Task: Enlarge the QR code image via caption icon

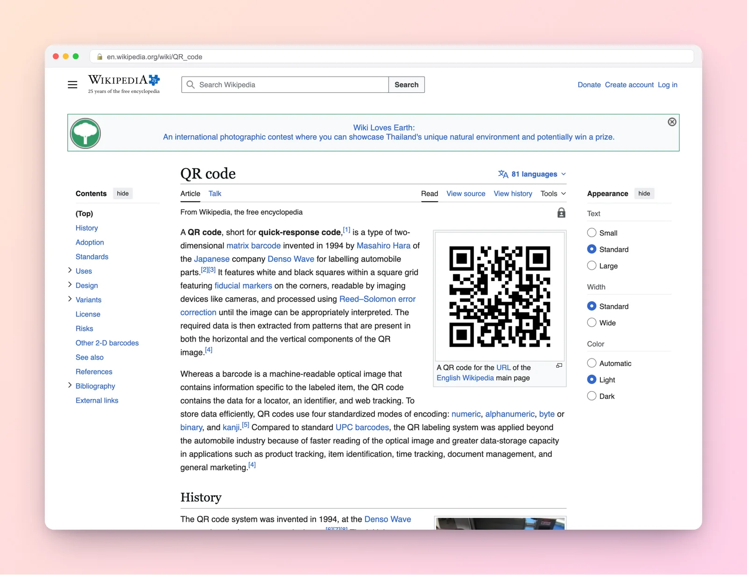Action: point(559,366)
